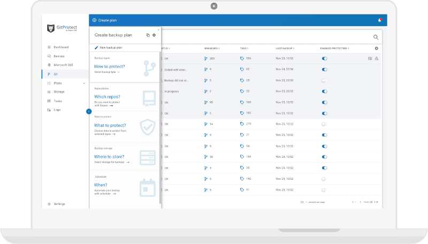The width and height of the screenshot is (428, 244).
Task: Sort by the Enabled Protection column header
Action: 335,48
